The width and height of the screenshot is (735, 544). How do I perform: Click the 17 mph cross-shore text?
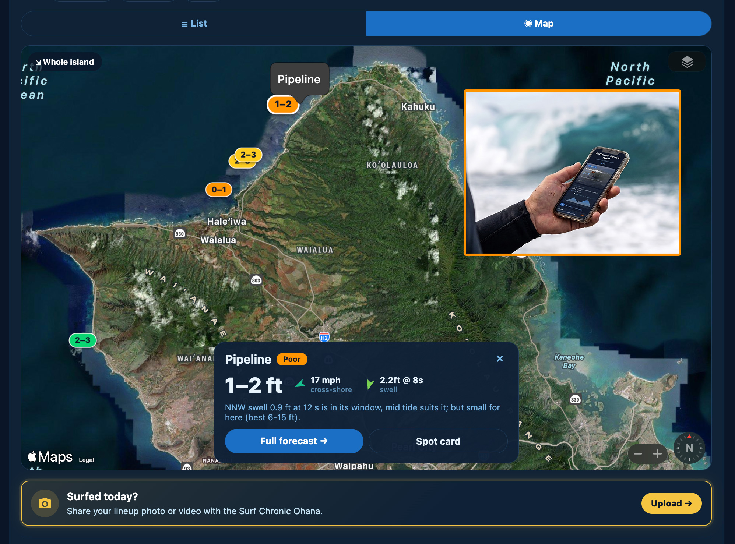pos(331,385)
